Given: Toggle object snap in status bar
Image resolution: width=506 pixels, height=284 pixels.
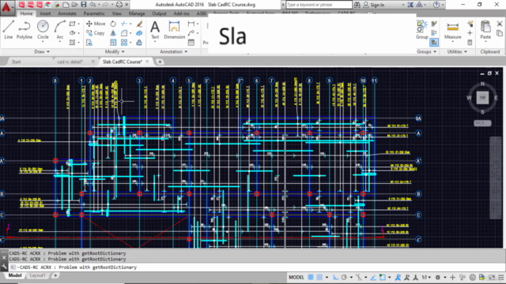Looking at the screenshot, I should 383,277.
